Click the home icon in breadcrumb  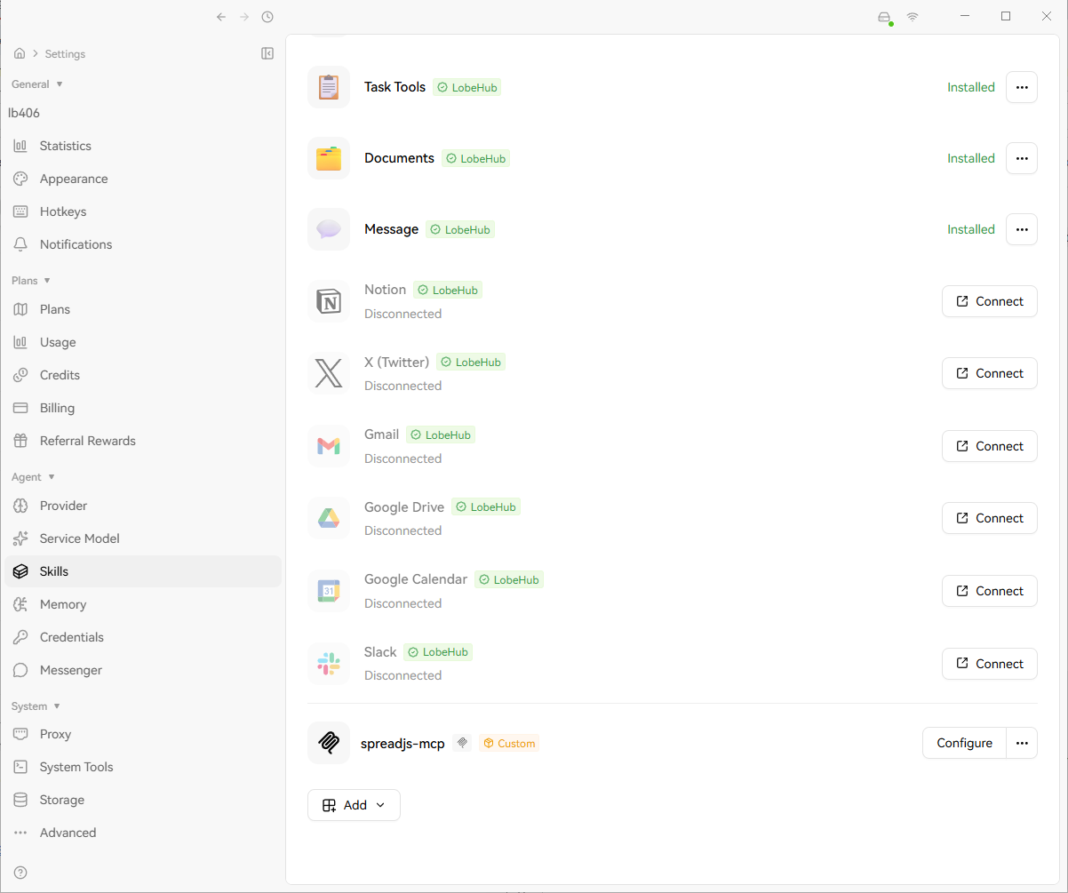[20, 53]
